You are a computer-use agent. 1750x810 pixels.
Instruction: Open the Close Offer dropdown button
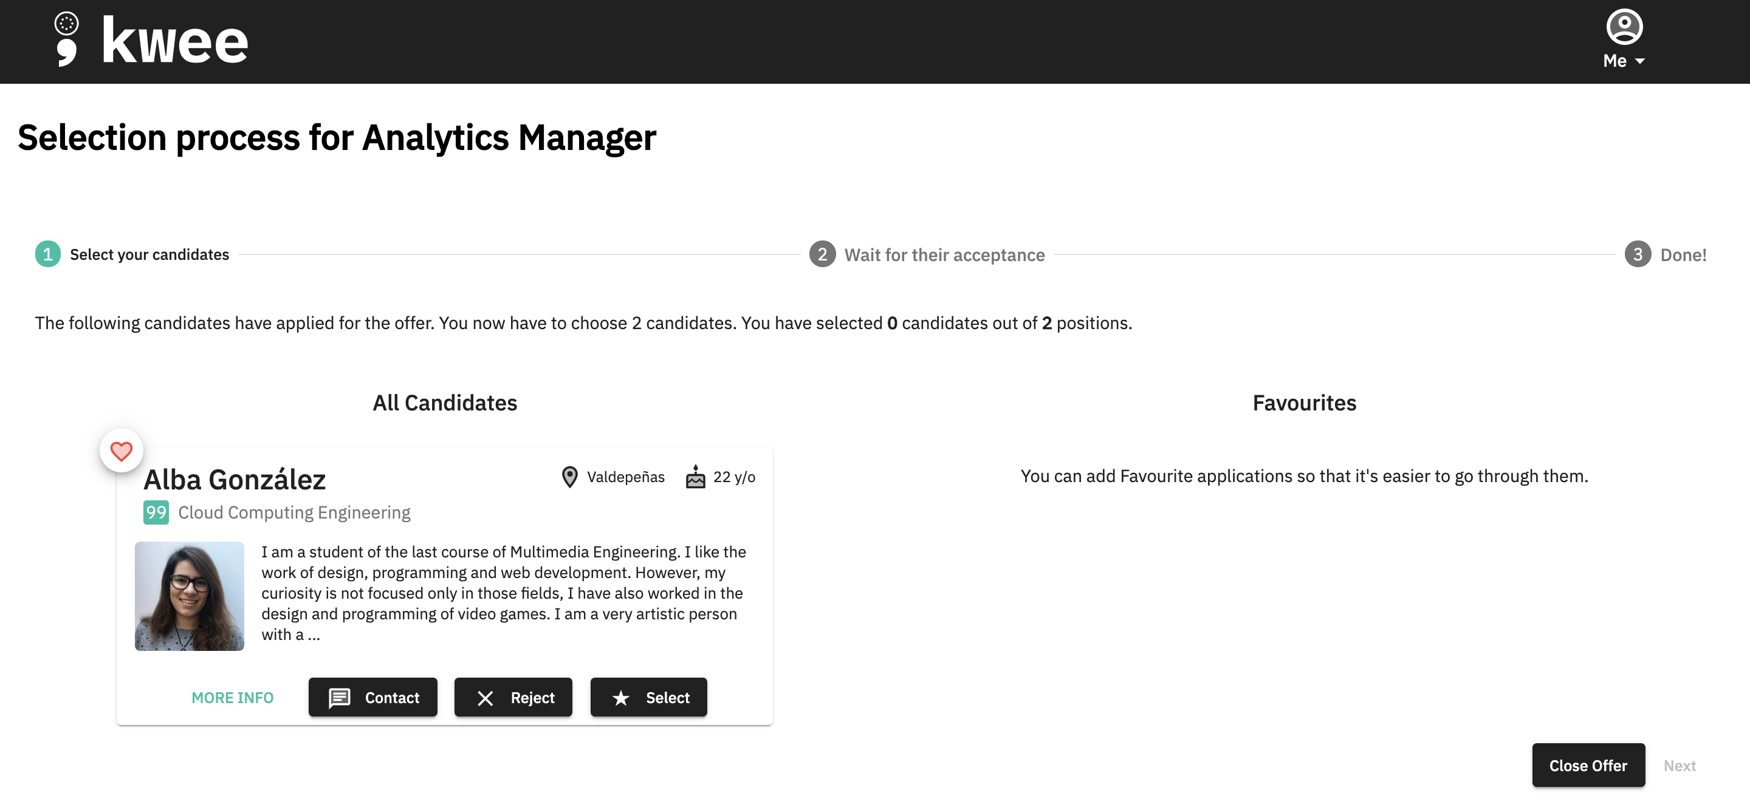pyautogui.click(x=1588, y=764)
